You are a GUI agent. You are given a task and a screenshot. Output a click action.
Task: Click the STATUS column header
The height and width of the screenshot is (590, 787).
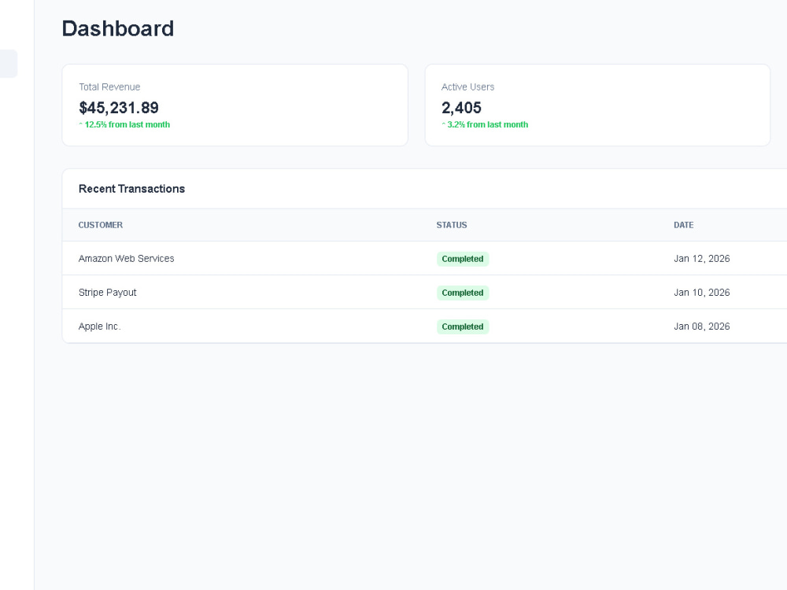(452, 225)
